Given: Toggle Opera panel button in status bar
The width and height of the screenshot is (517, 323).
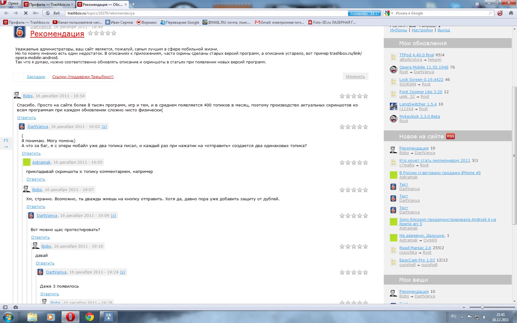Looking at the screenshot, I should click(5, 307).
